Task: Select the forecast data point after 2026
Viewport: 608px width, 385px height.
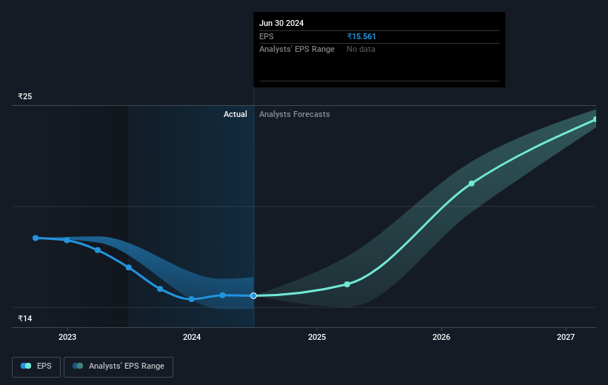Action: coord(472,184)
